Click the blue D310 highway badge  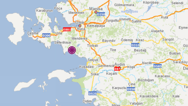(135, 45)
